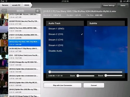Navigate to acwell-PC breadcrumb

[16, 5]
